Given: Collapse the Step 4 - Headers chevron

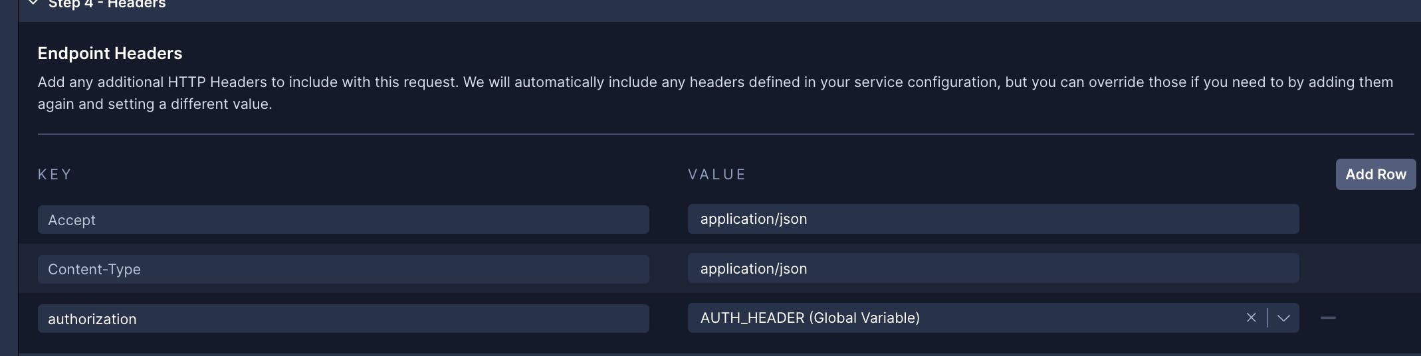Looking at the screenshot, I should (x=33, y=3).
